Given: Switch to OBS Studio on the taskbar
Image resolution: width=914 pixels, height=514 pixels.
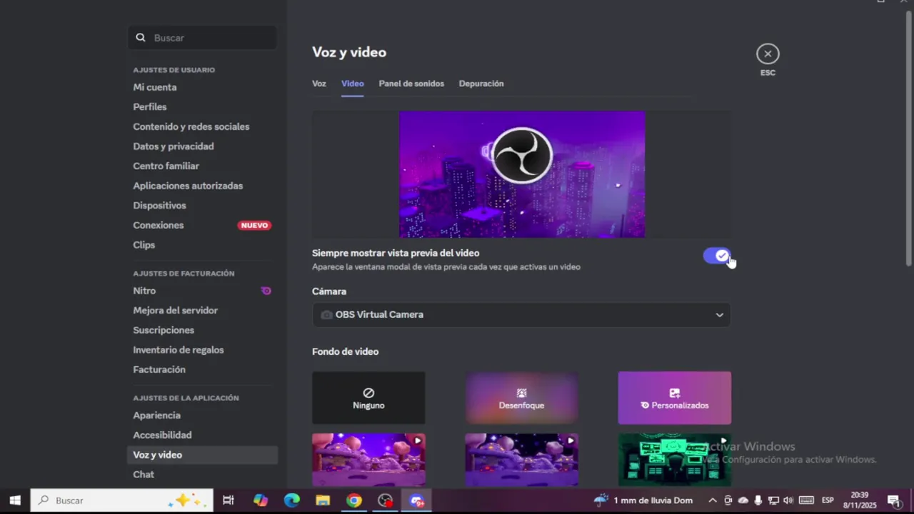Looking at the screenshot, I should pyautogui.click(x=386, y=500).
